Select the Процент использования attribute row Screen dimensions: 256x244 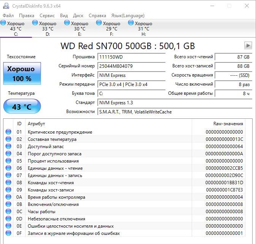click(x=124, y=161)
